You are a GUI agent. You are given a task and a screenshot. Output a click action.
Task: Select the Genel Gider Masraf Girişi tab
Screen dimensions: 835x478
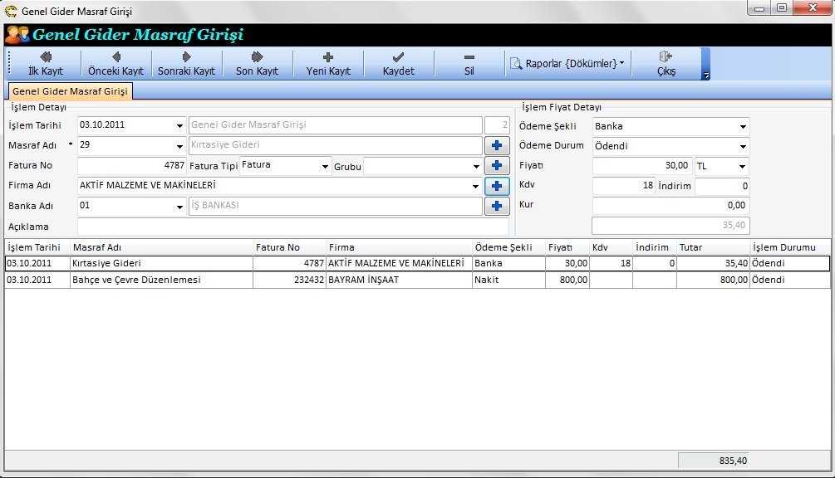tap(70, 91)
